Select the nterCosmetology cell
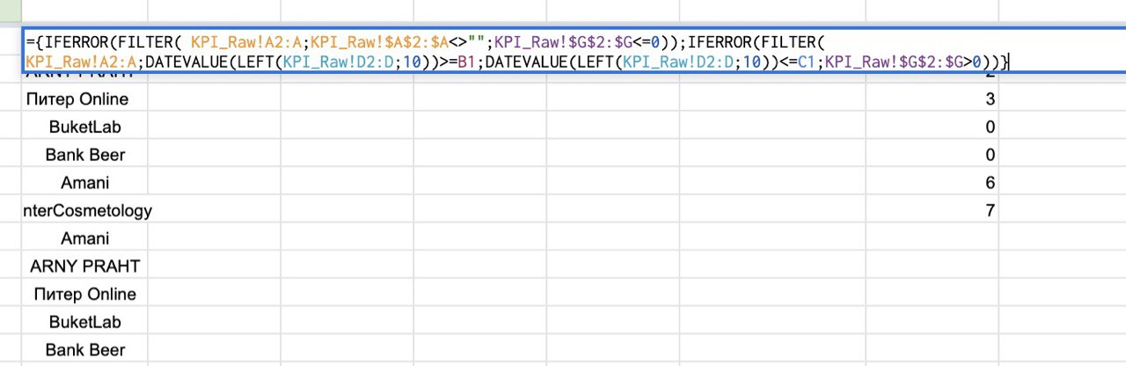 [x=85, y=211]
